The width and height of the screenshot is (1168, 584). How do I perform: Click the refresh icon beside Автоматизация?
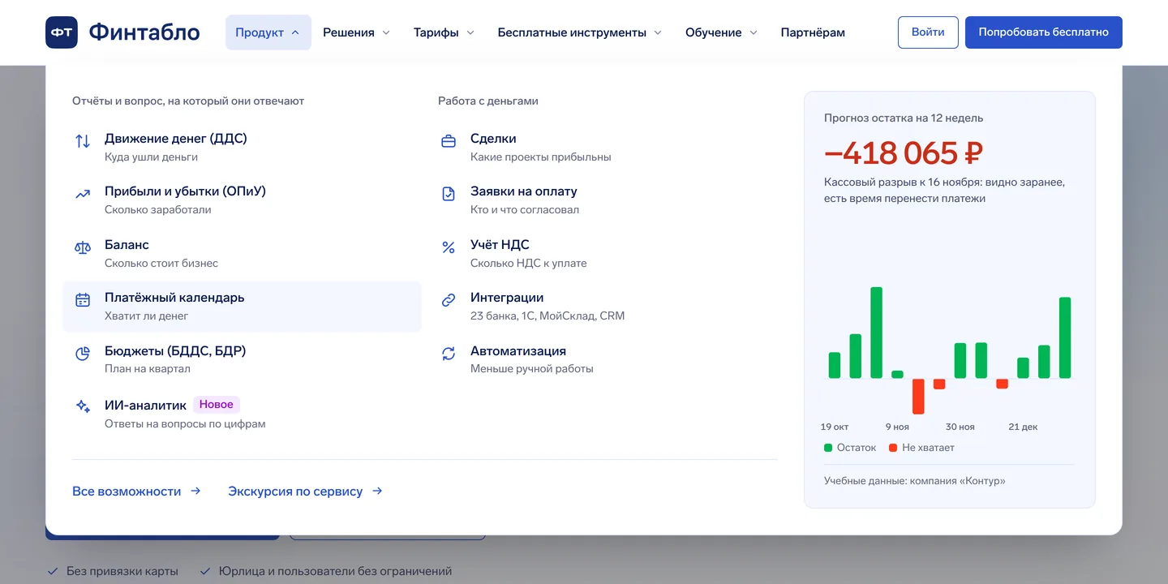pos(449,354)
